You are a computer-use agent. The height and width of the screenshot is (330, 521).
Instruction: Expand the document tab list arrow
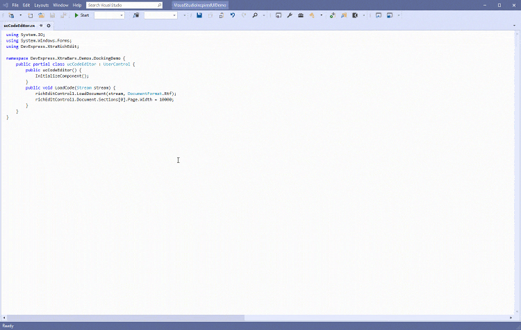click(515, 26)
